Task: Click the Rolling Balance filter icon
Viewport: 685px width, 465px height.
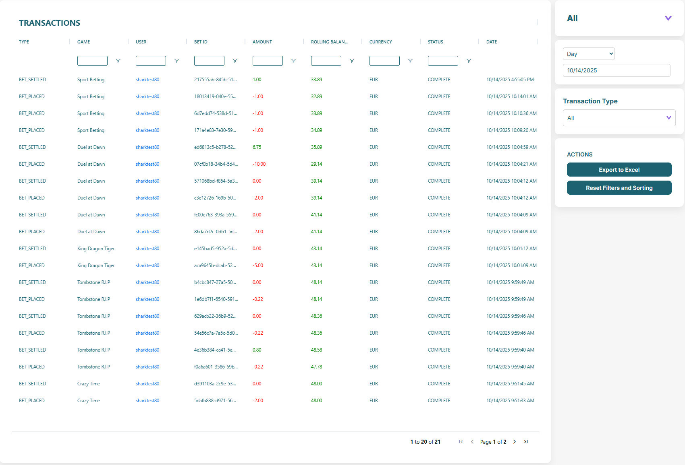Action: coord(352,61)
